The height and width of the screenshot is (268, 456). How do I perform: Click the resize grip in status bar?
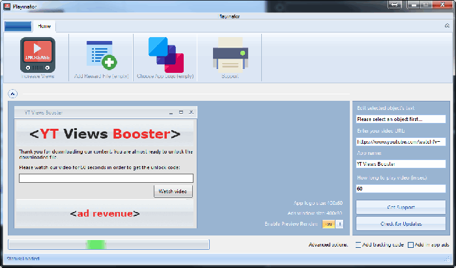(x=448, y=259)
